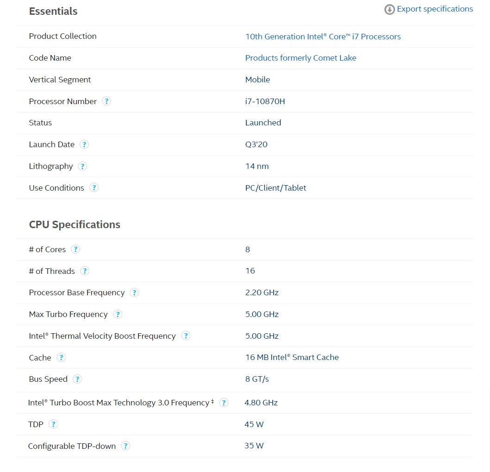This screenshot has height=472, width=490.
Task: Show help for TDP
Action: click(x=53, y=424)
